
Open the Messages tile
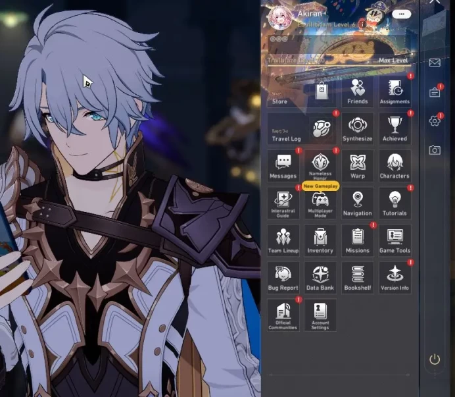pos(283,166)
